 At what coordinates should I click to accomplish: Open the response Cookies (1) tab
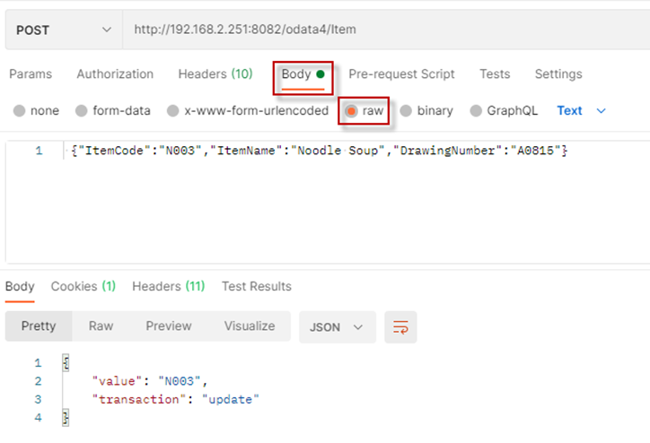(x=83, y=286)
